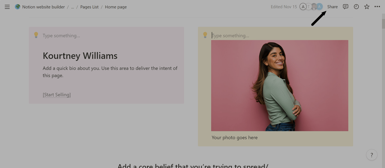Image resolution: width=385 pixels, height=168 pixels.
Task: Click the circled A collaborator avatar
Action: coord(303,6)
